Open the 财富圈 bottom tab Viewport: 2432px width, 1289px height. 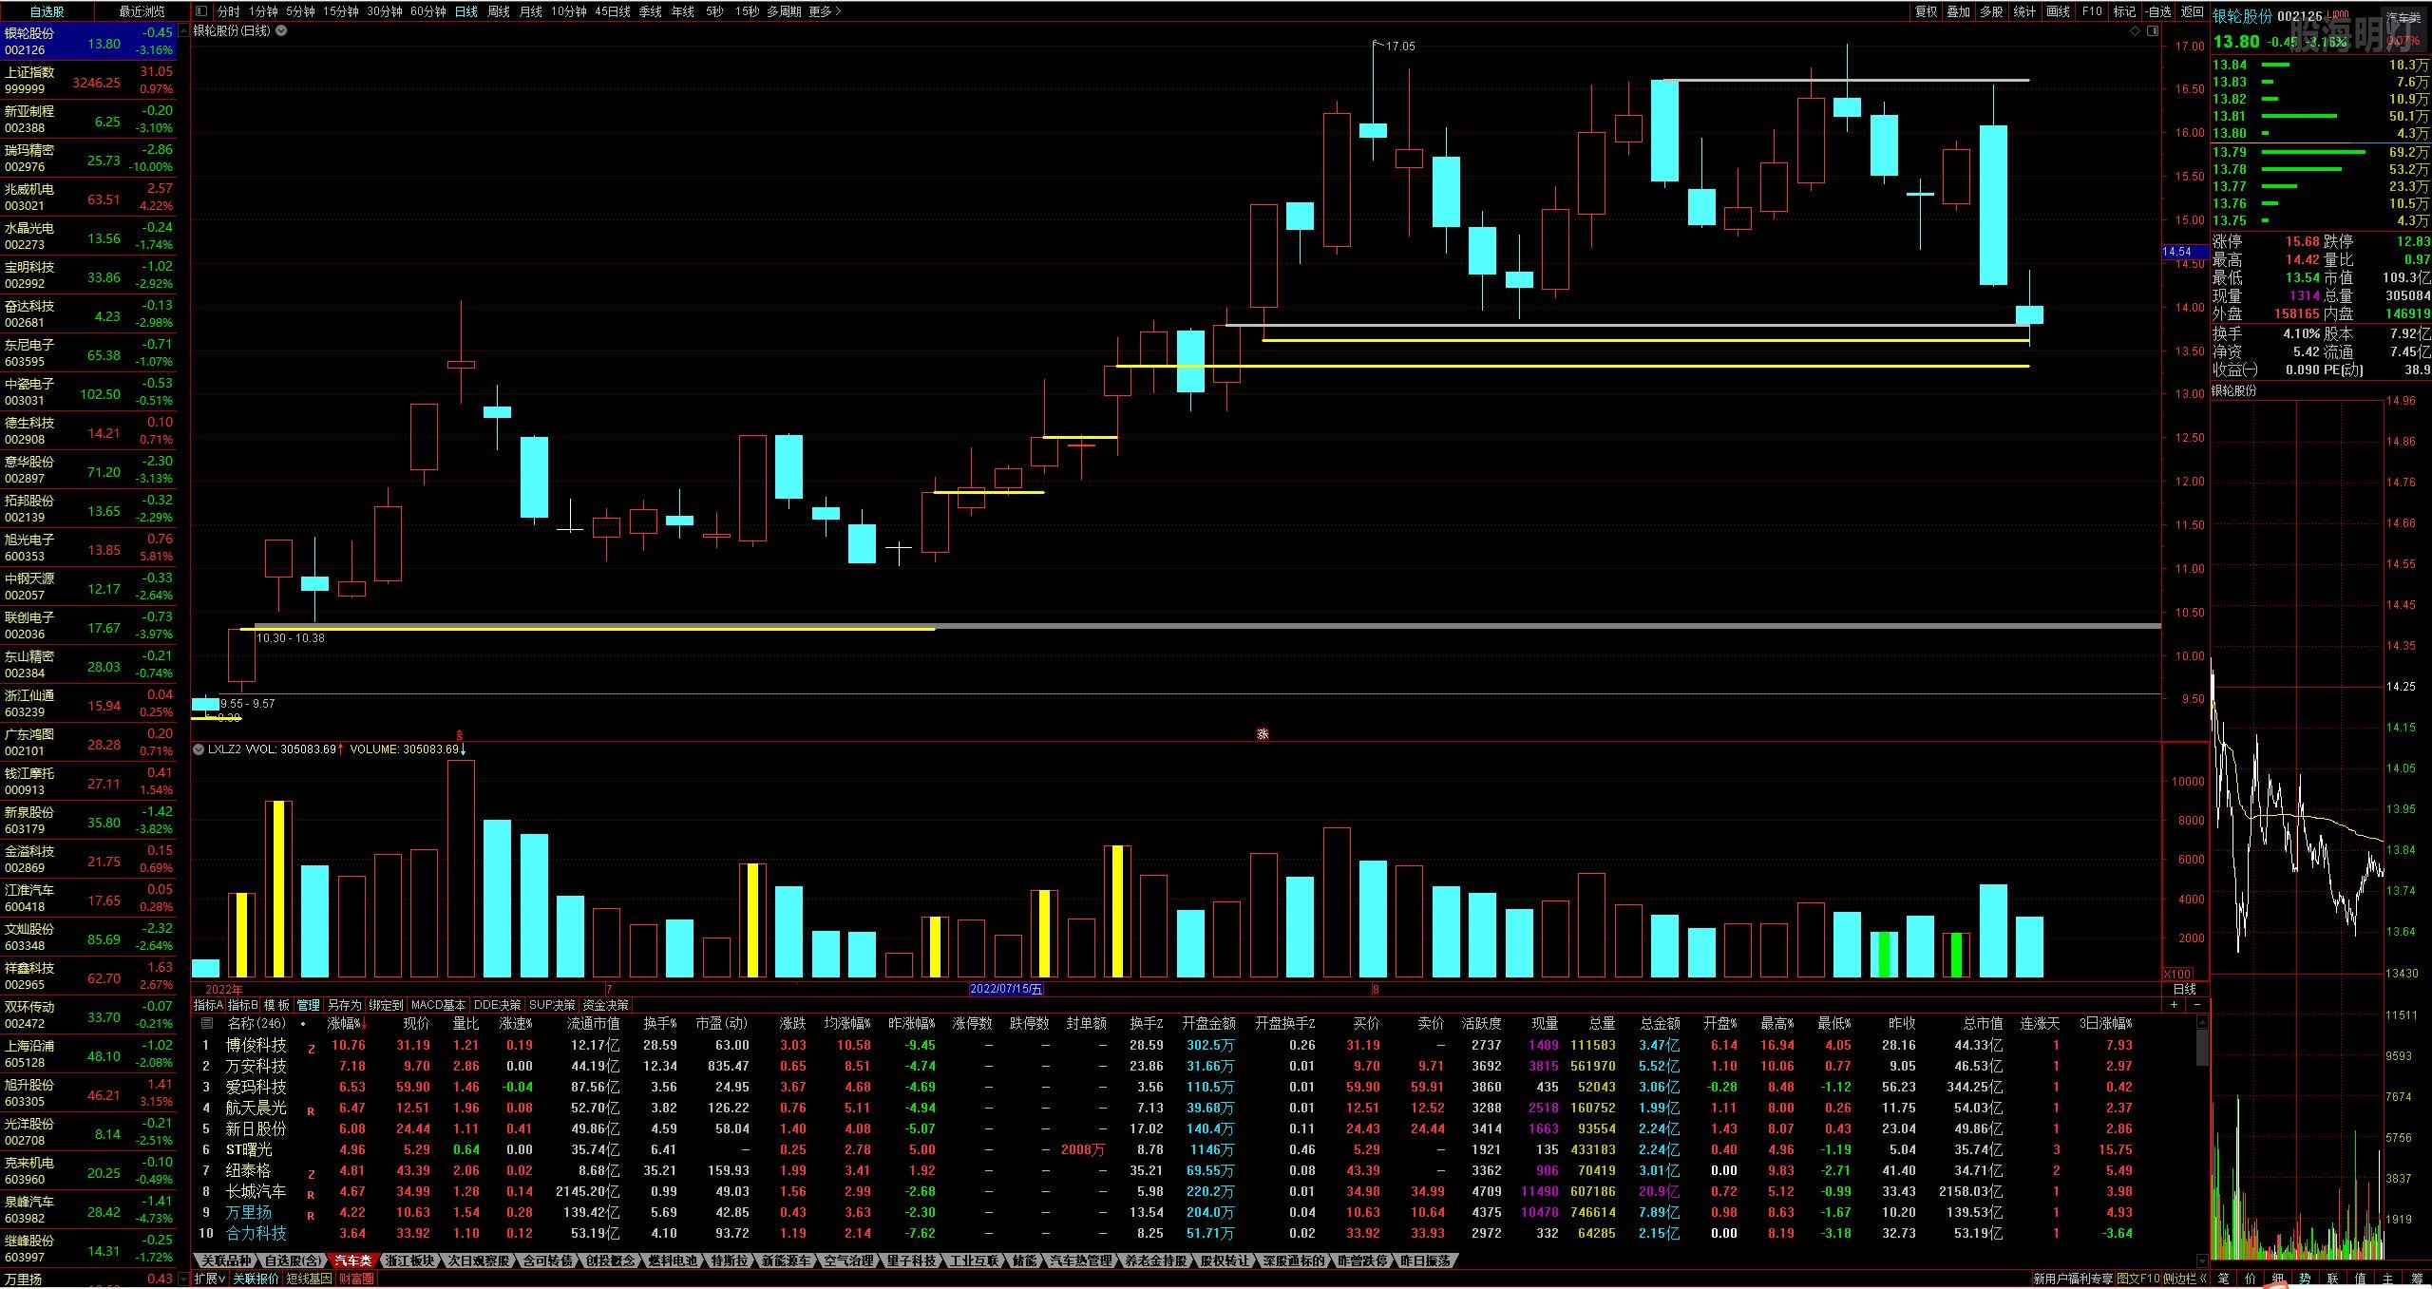[356, 1279]
